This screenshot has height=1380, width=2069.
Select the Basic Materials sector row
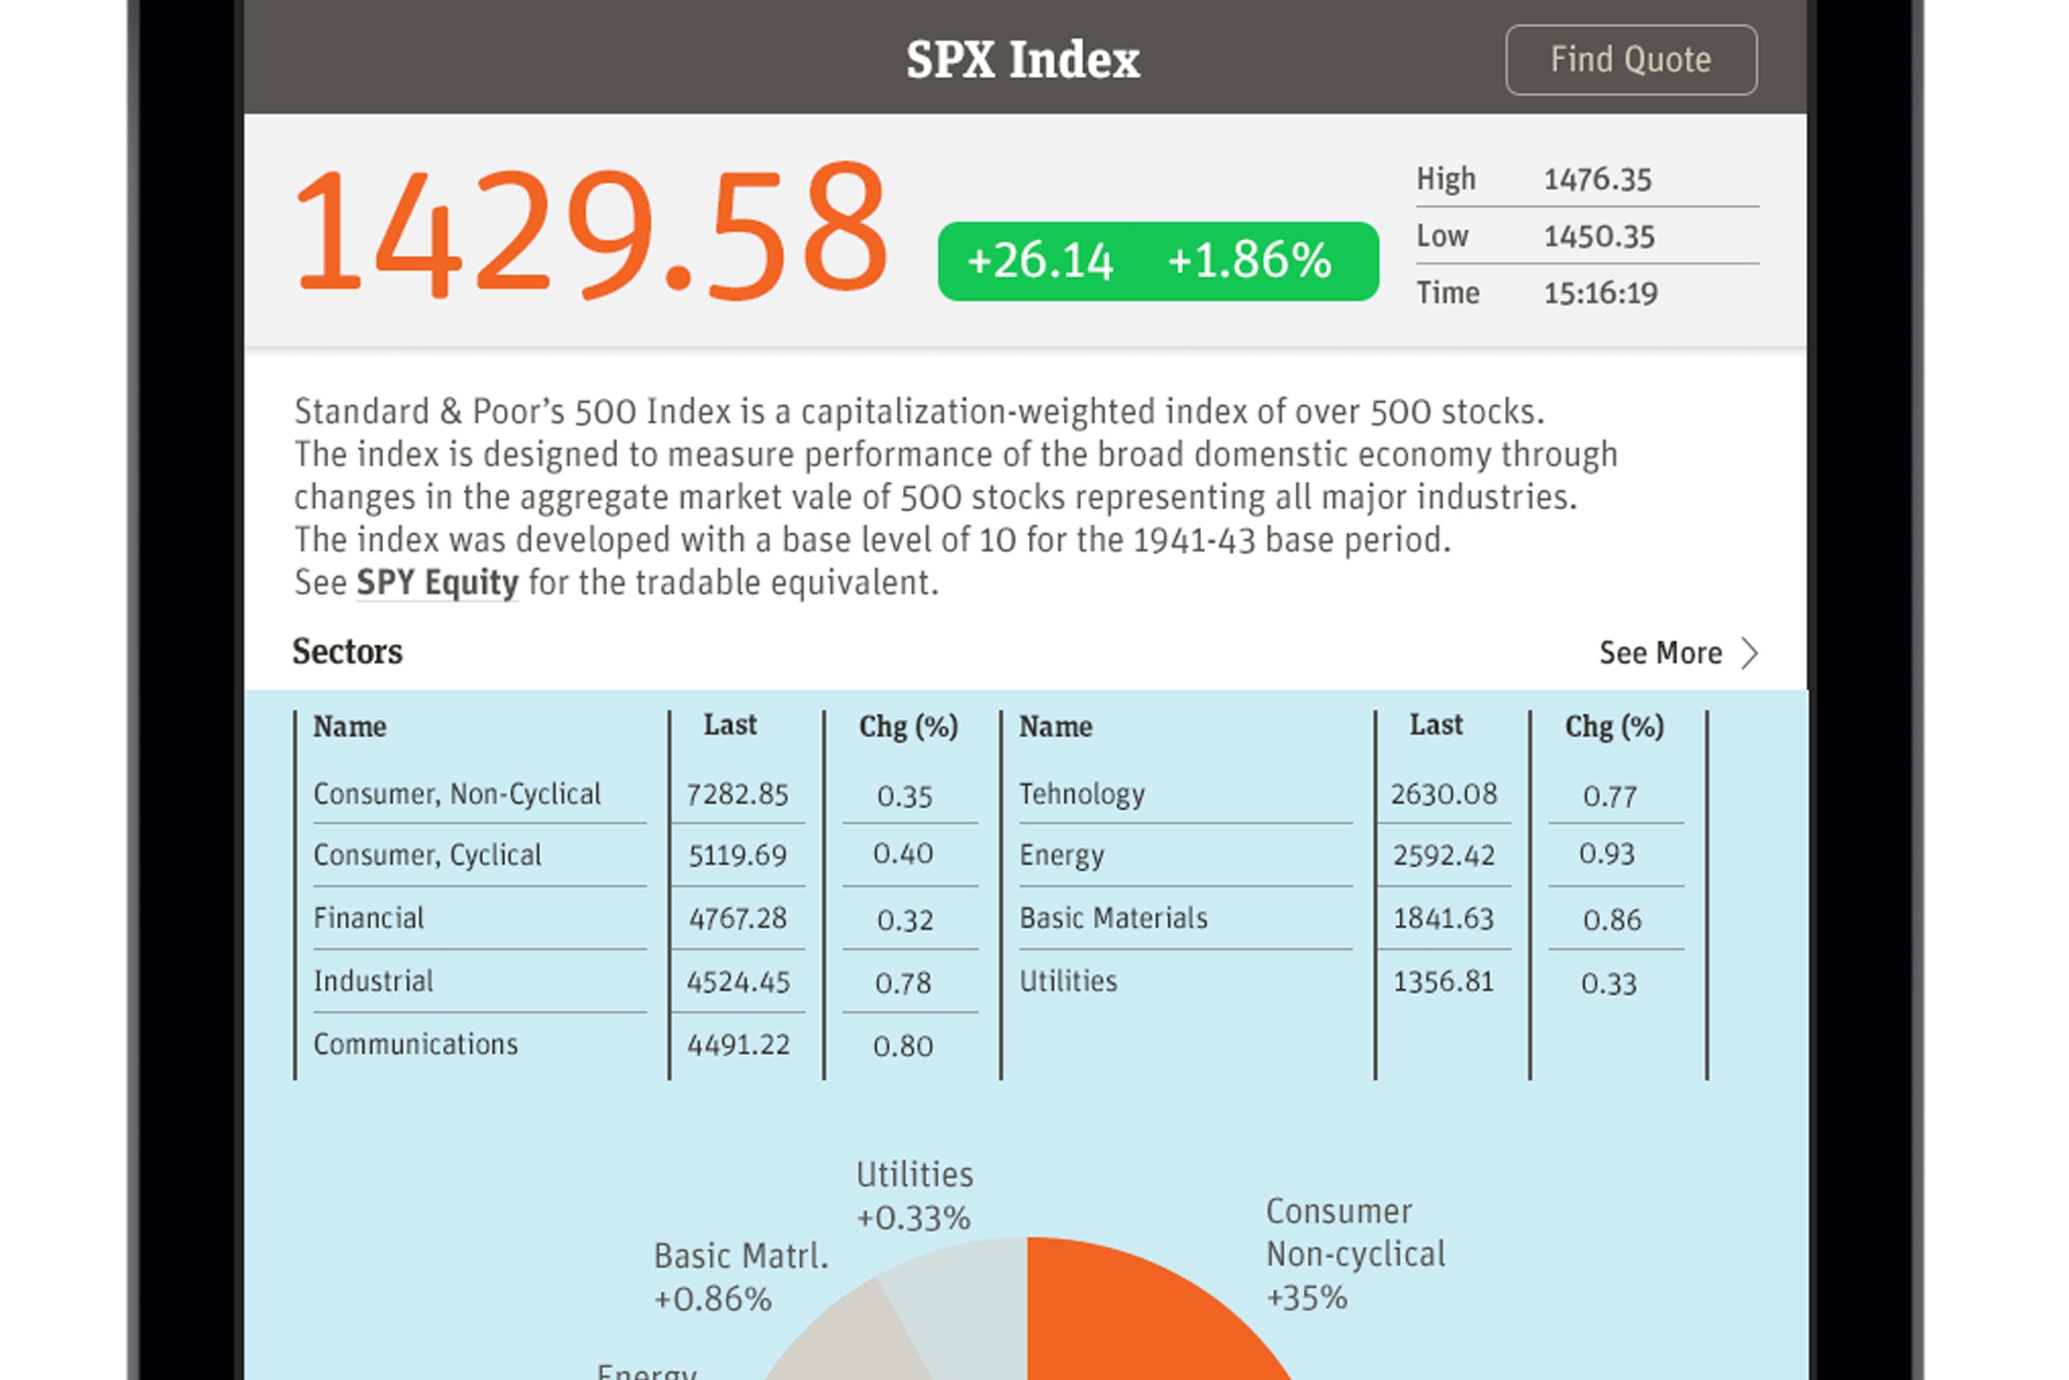click(x=1113, y=919)
